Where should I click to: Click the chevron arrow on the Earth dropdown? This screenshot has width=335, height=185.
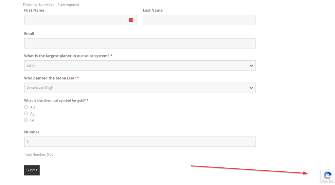[x=251, y=66]
